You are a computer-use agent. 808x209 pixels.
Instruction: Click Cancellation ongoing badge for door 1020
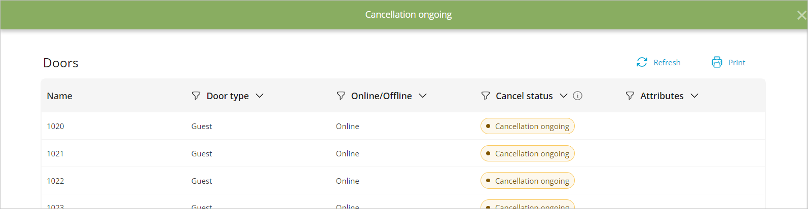(x=527, y=127)
